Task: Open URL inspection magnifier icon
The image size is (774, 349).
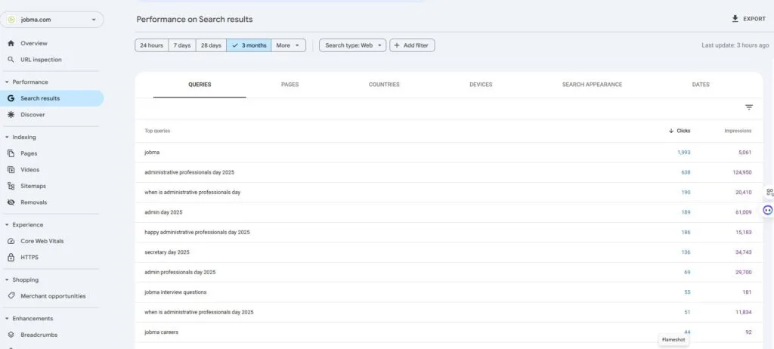Action: [x=11, y=60]
